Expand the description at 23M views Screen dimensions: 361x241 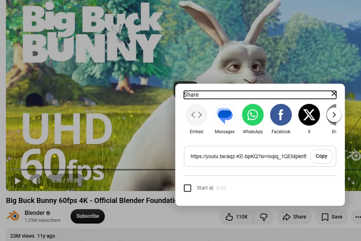coord(32,236)
